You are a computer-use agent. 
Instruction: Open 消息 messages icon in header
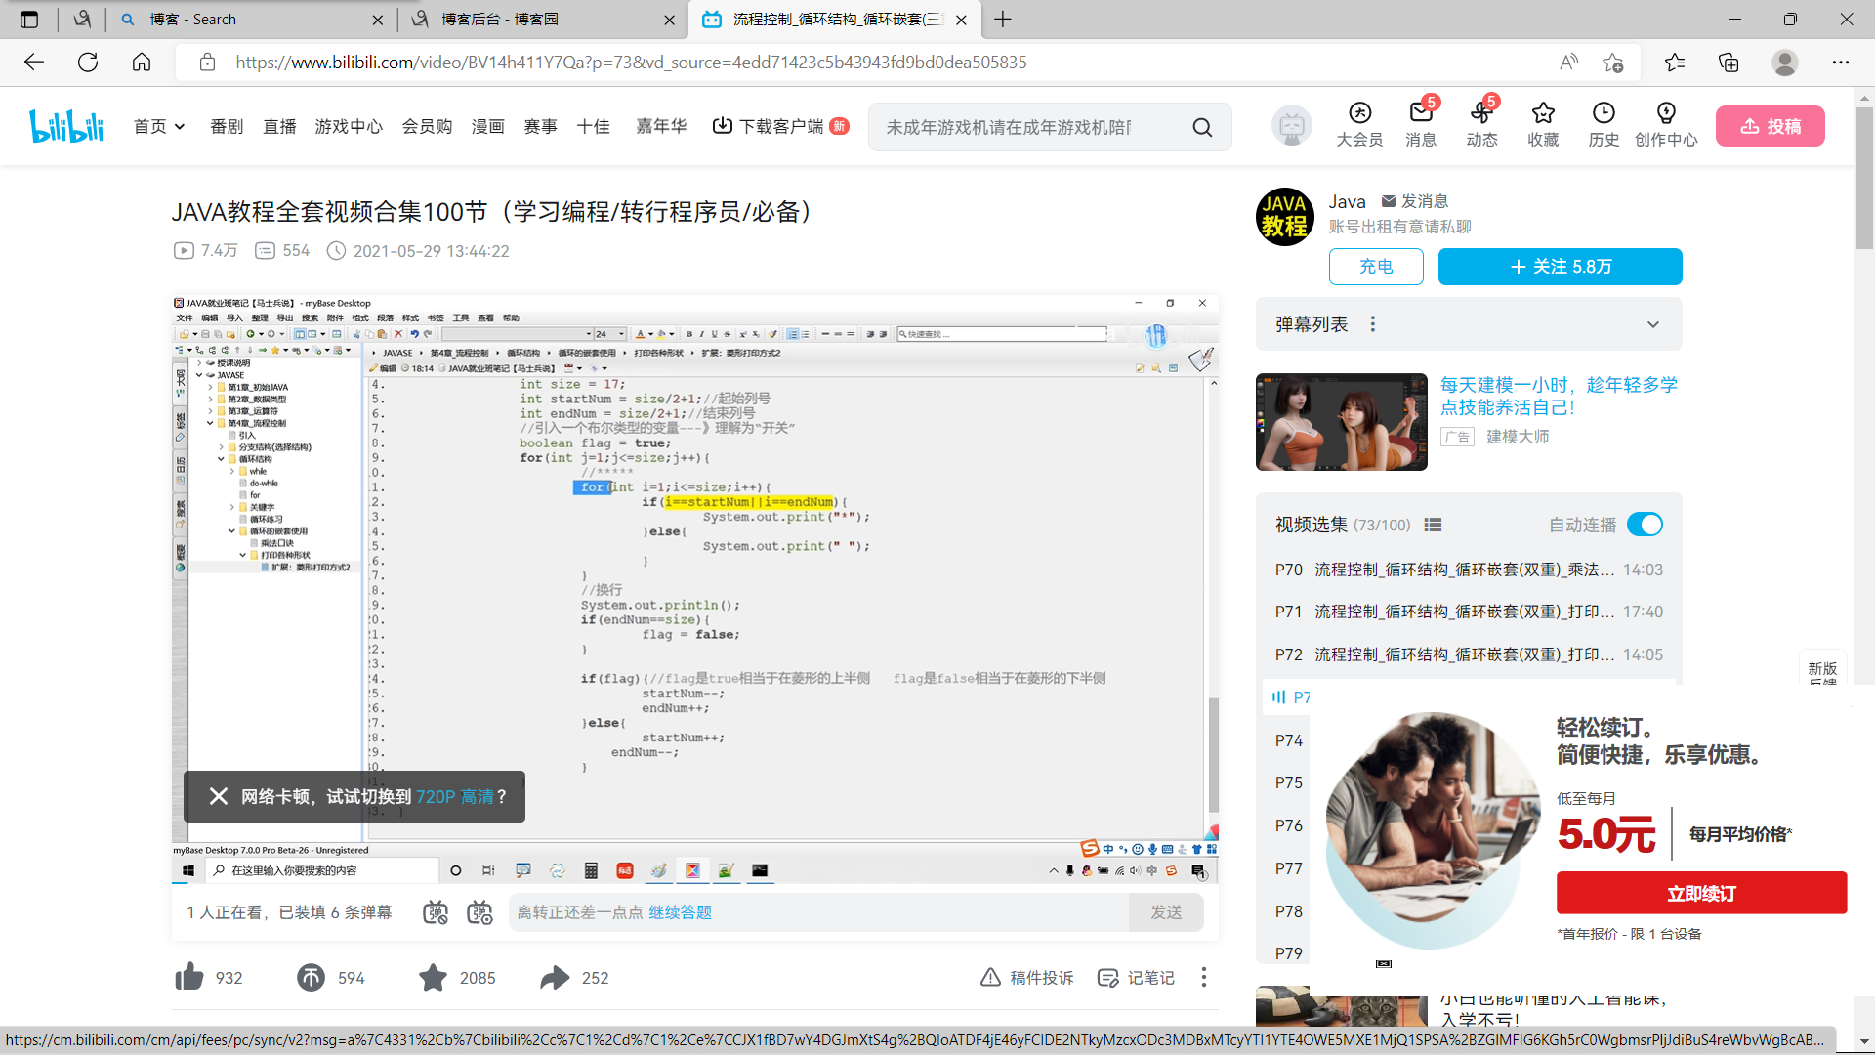[1421, 113]
